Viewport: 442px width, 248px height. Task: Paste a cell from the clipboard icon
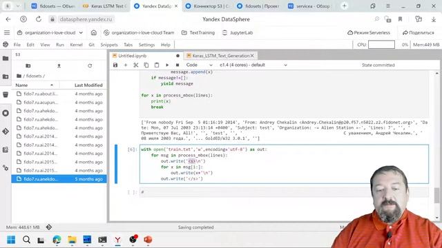157,65
